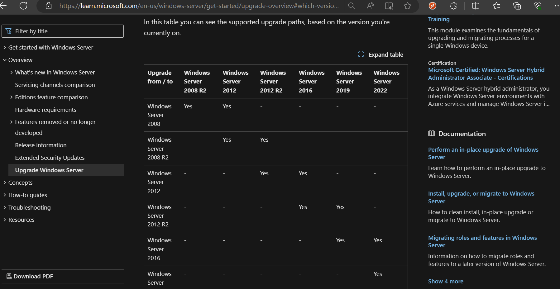Click Expand table button
560x289 pixels.
[x=381, y=54]
